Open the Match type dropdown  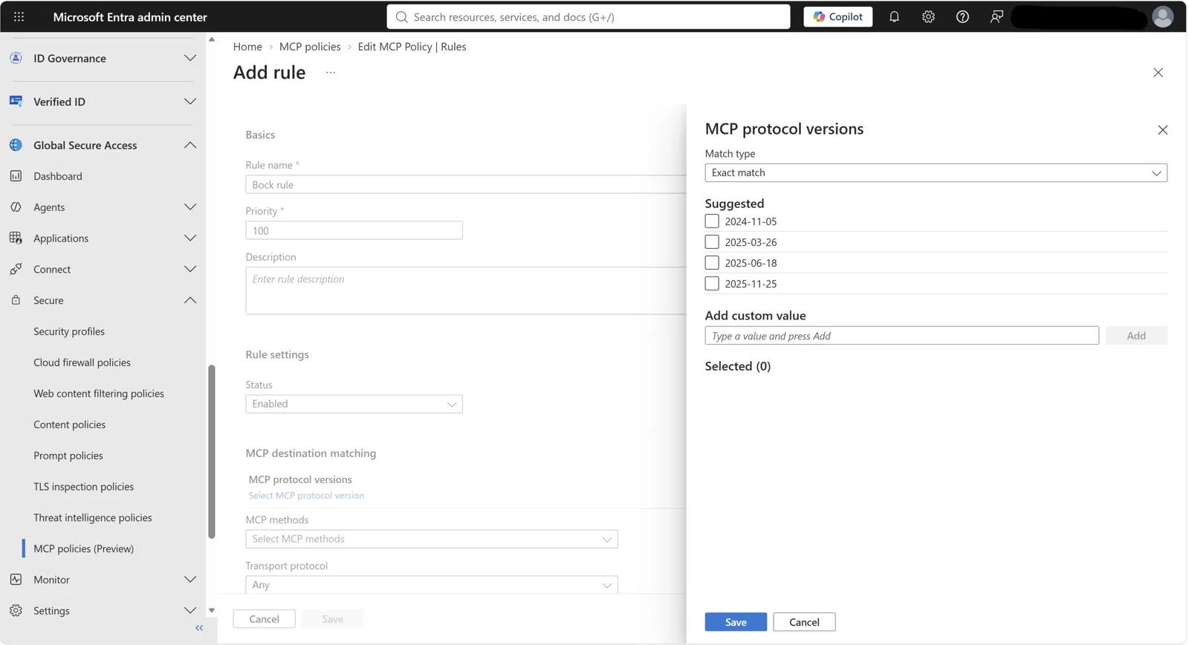coord(936,172)
